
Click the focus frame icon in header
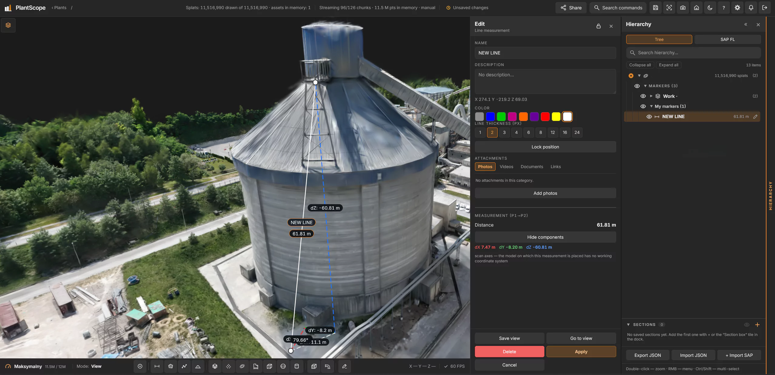[669, 8]
